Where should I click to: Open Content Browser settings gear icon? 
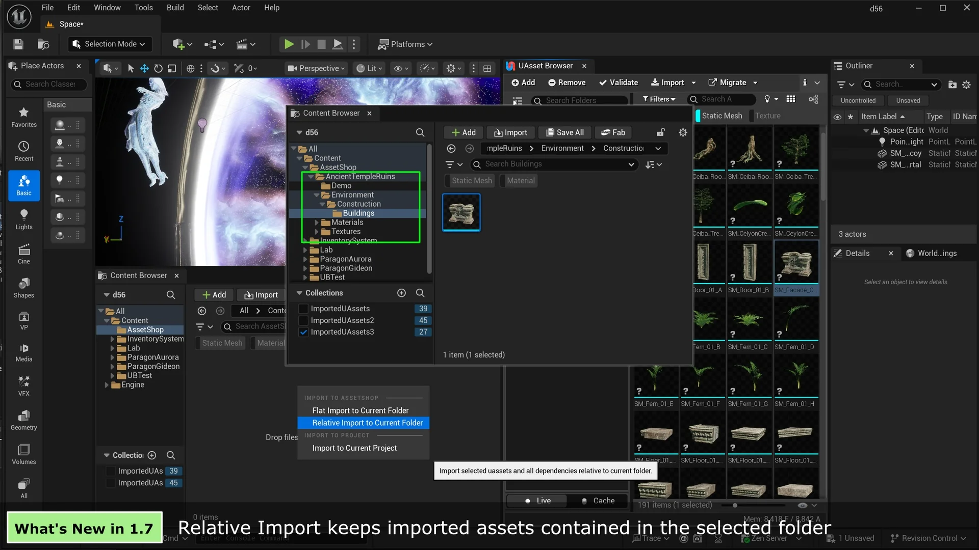(x=683, y=132)
